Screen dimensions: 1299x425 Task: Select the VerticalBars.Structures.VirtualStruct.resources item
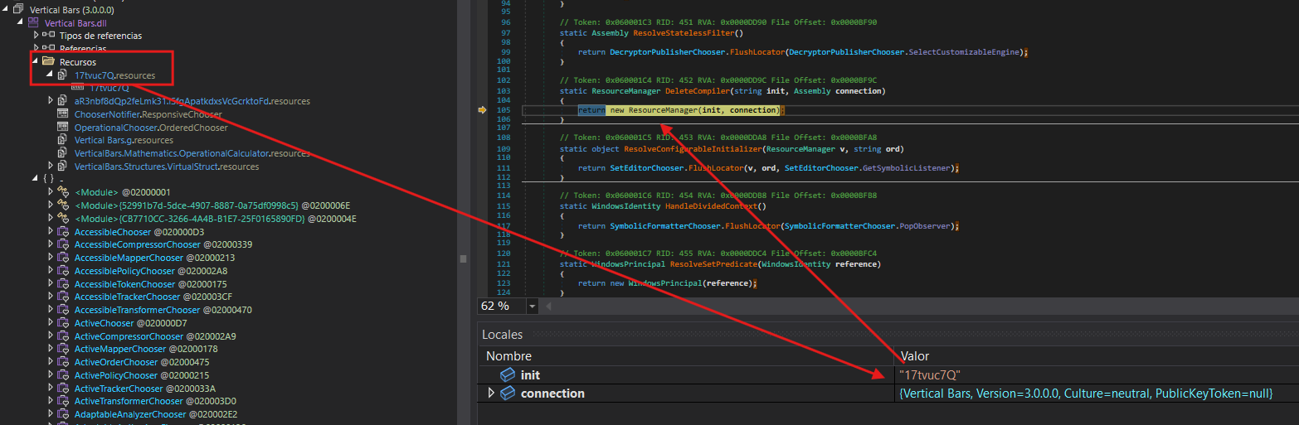[x=166, y=167]
